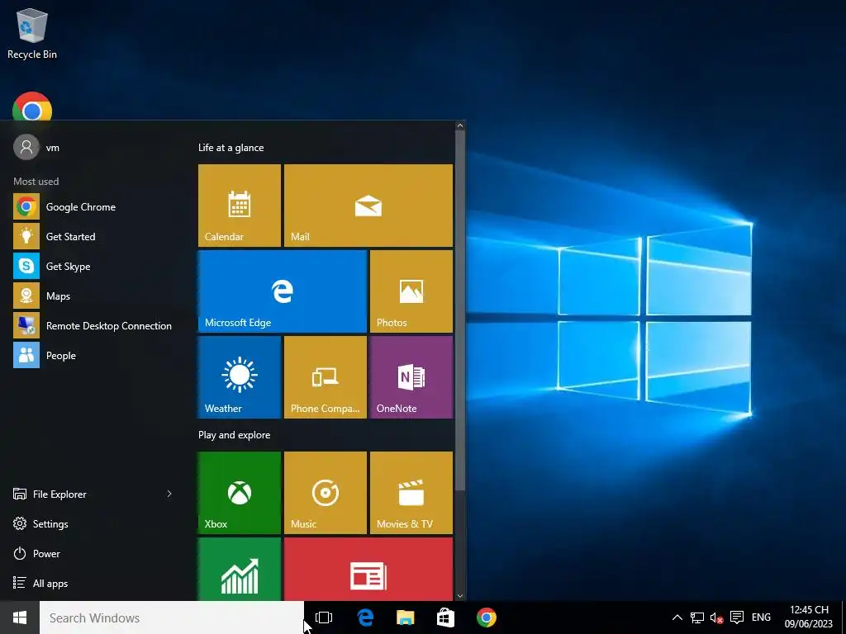The height and width of the screenshot is (634, 846).
Task: Click the Life at a glance heading
Action: [x=231, y=147]
